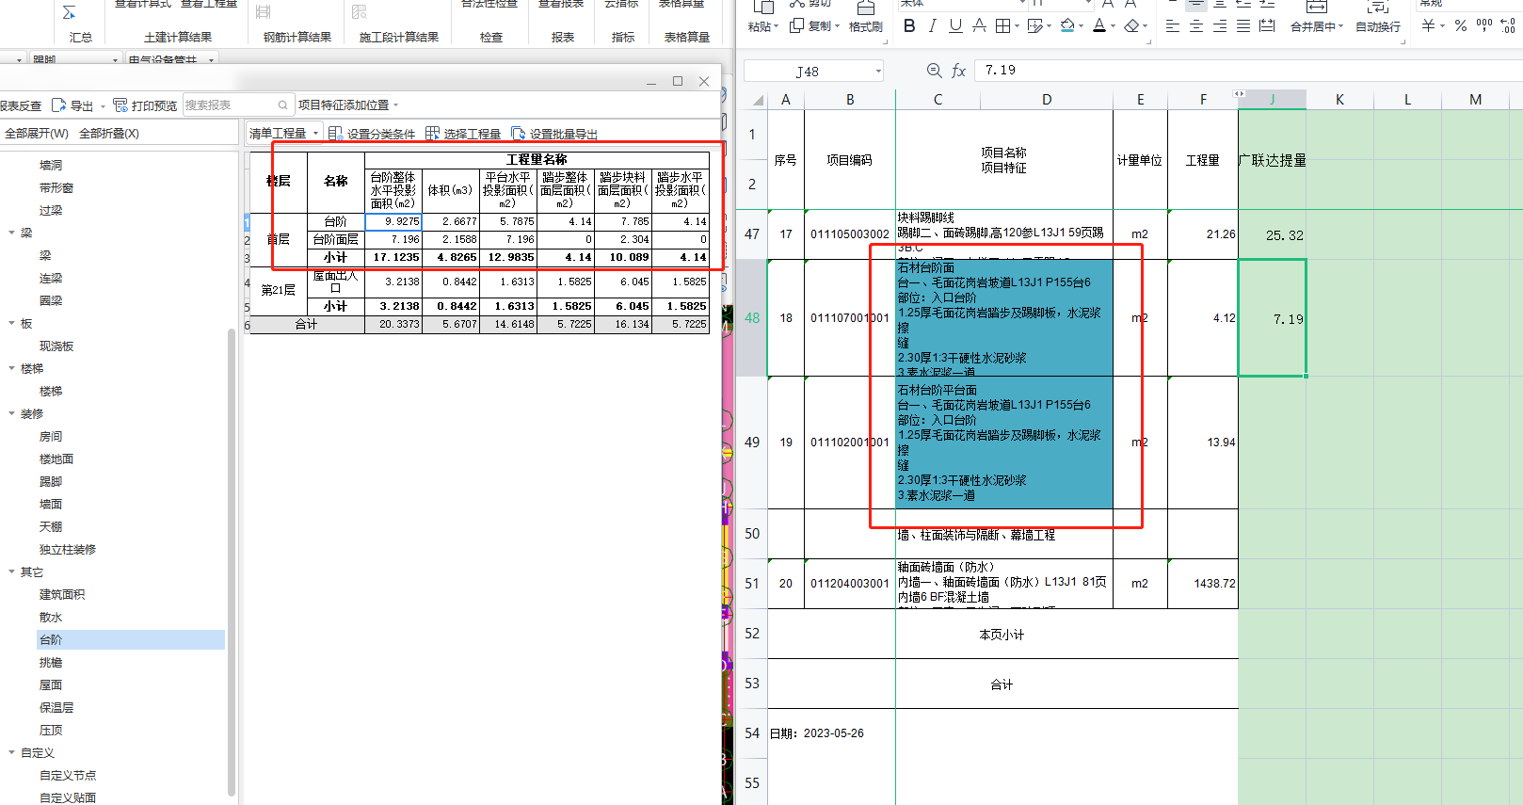Click the search magnifier in report search box

[282, 105]
